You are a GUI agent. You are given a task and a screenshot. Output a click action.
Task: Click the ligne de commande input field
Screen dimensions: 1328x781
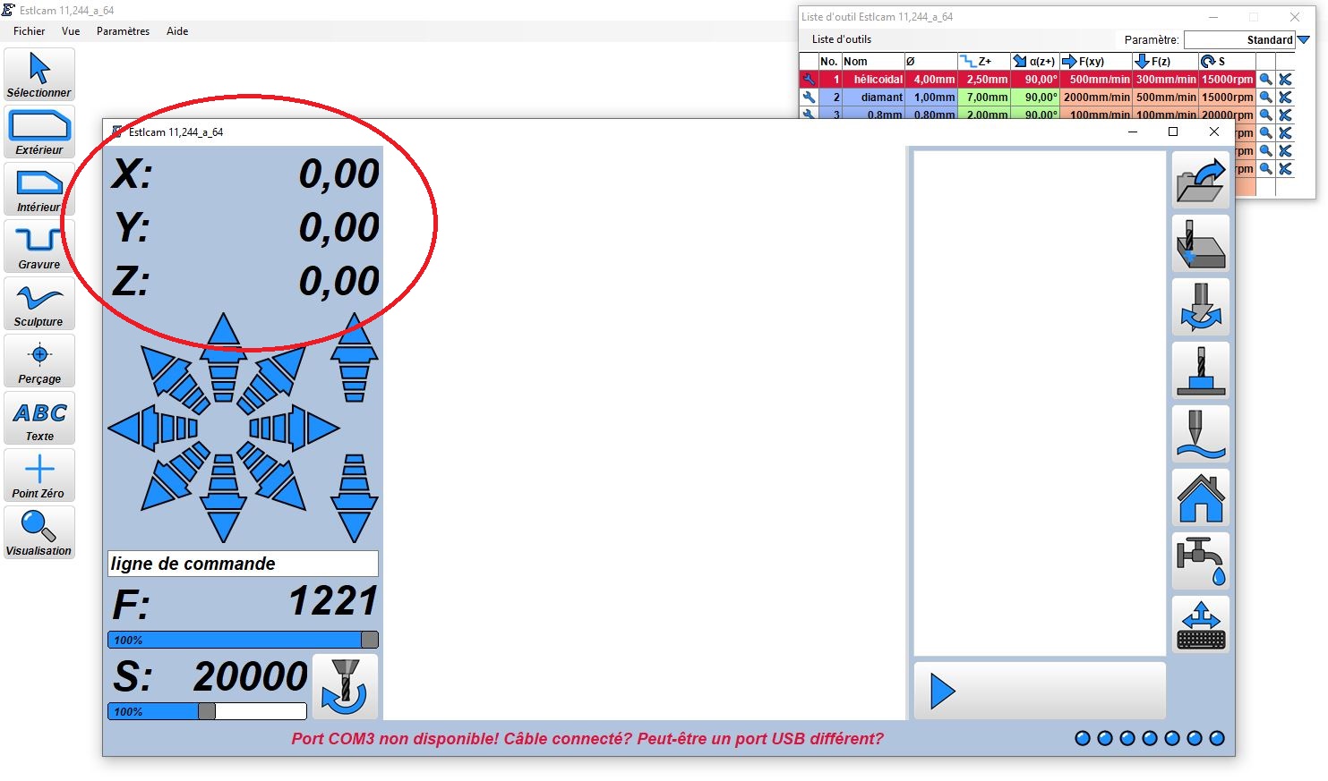(243, 564)
